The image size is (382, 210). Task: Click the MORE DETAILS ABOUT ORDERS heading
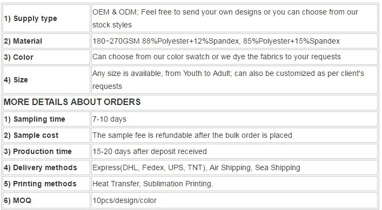coord(72,102)
